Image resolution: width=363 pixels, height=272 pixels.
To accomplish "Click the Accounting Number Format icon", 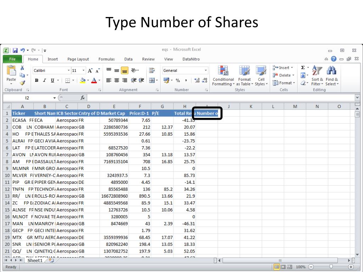I will pos(166,80).
